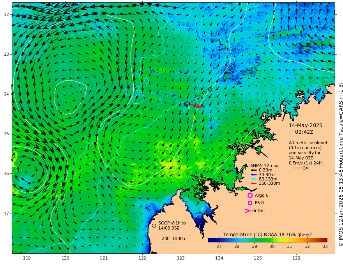Click the red 150-300m legend arrow

click(x=253, y=184)
